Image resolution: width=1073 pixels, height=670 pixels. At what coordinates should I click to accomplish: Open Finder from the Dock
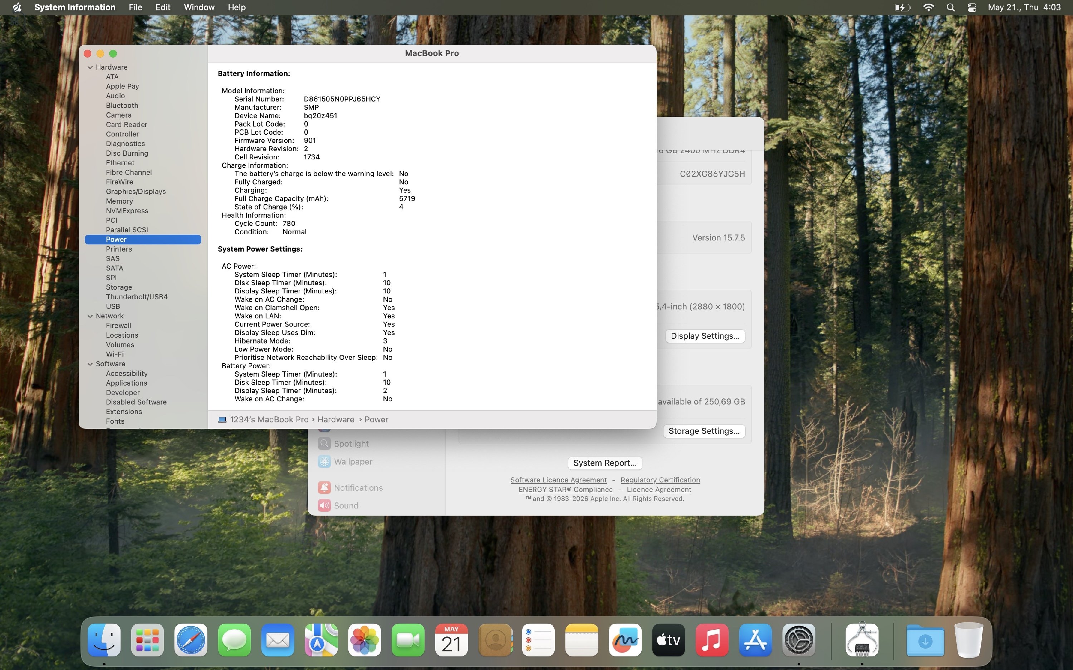pos(104,640)
